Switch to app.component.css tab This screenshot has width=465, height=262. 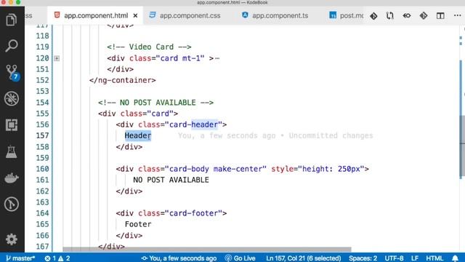[190, 15]
